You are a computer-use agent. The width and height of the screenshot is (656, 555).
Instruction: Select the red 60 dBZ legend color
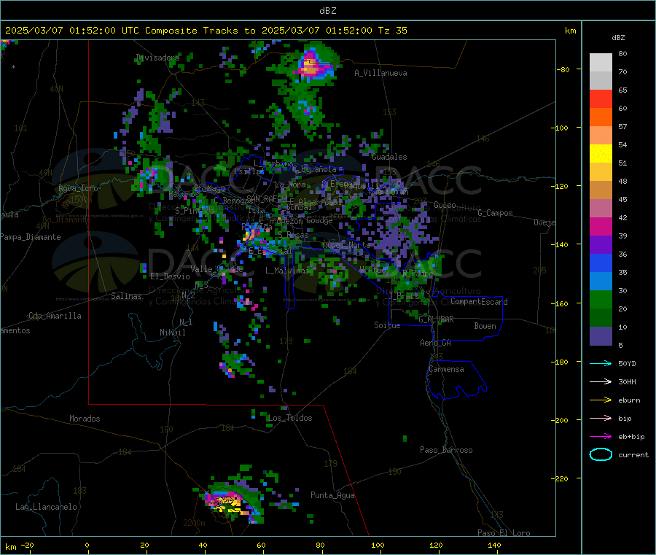(601, 98)
